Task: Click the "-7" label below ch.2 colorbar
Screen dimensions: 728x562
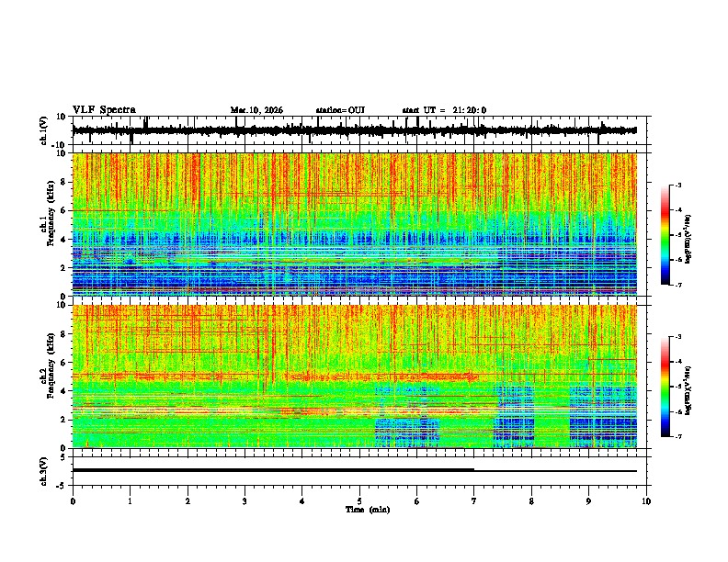Action: pos(677,436)
